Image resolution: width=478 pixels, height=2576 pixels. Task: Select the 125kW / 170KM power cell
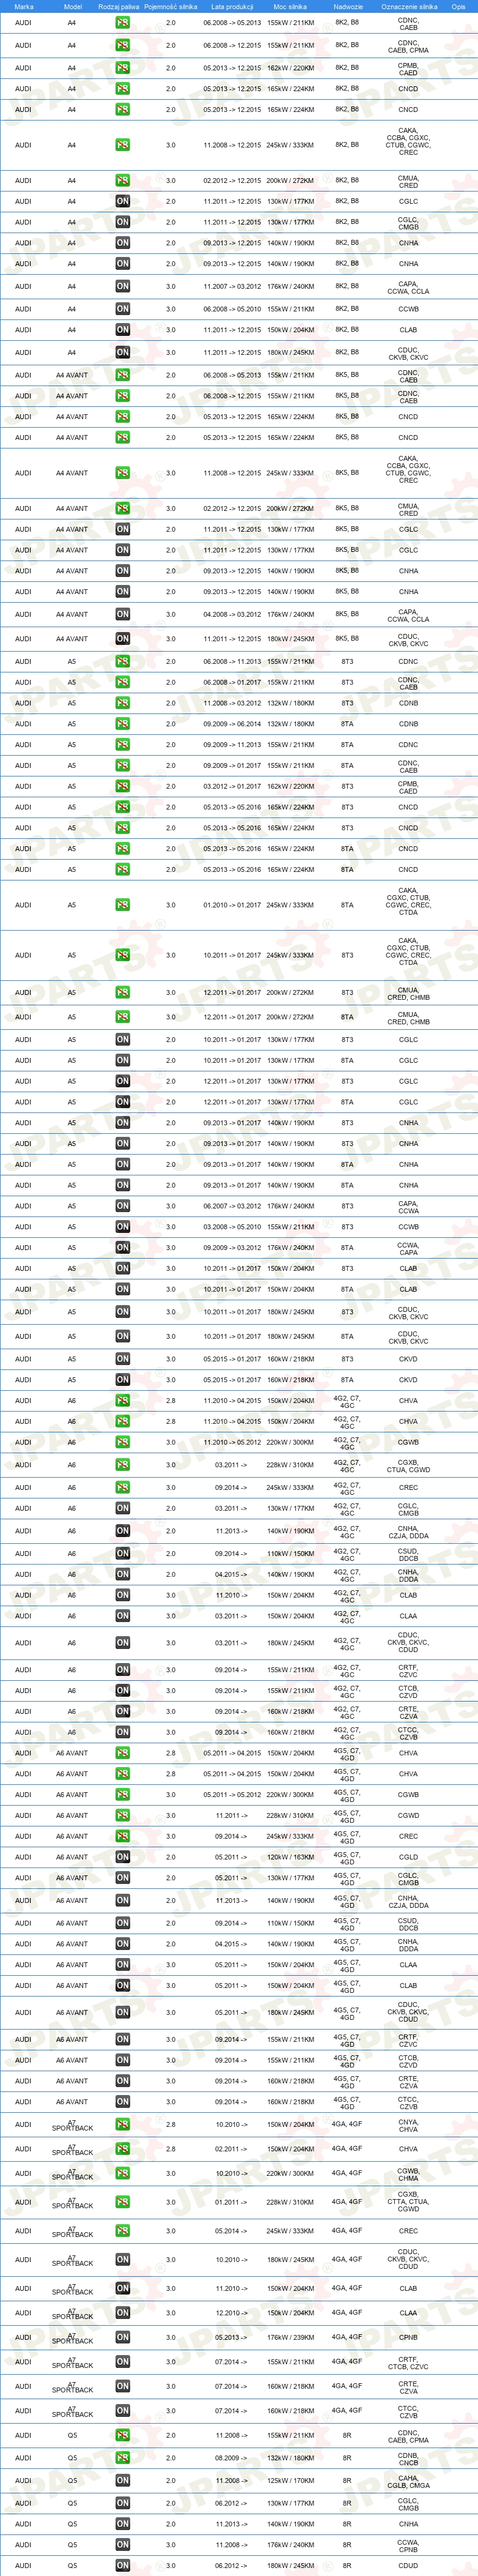(290, 2480)
